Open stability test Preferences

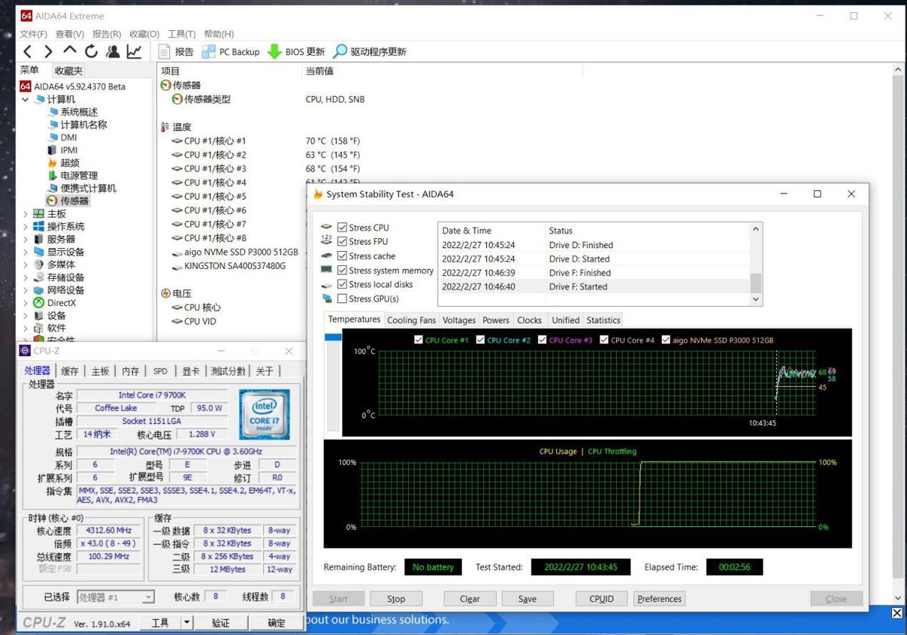(x=659, y=599)
